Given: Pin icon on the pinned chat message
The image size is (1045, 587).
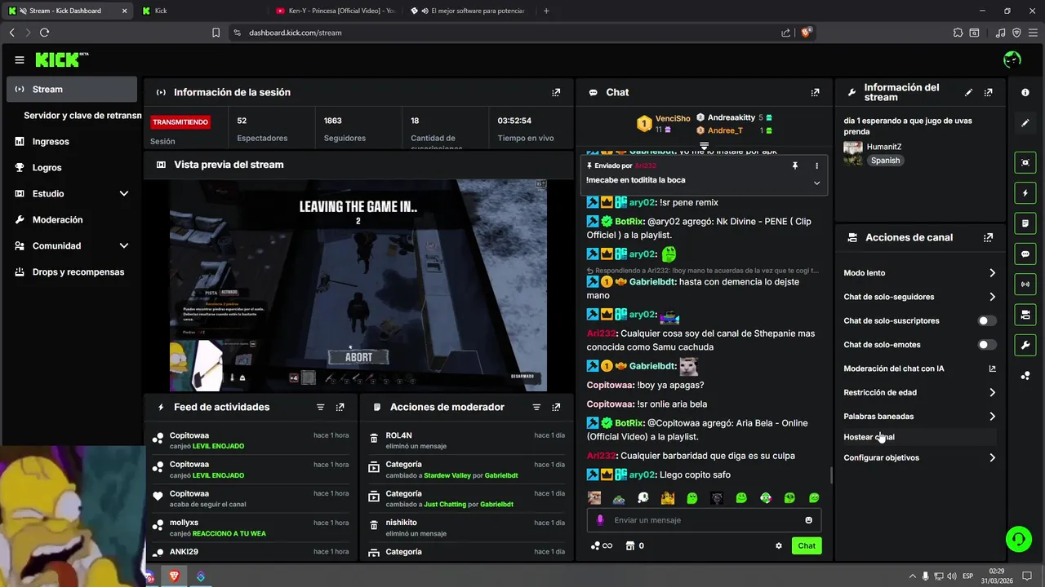Looking at the screenshot, I should point(794,166).
